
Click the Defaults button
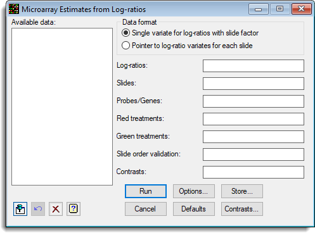(x=194, y=209)
